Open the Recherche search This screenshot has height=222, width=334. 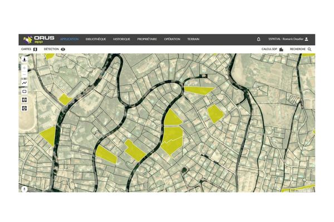310,49
